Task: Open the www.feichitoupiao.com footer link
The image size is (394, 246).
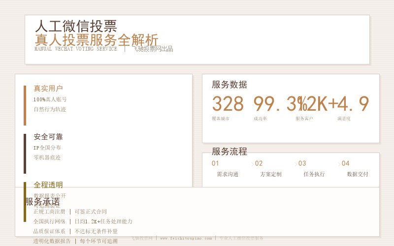Action: [186, 238]
